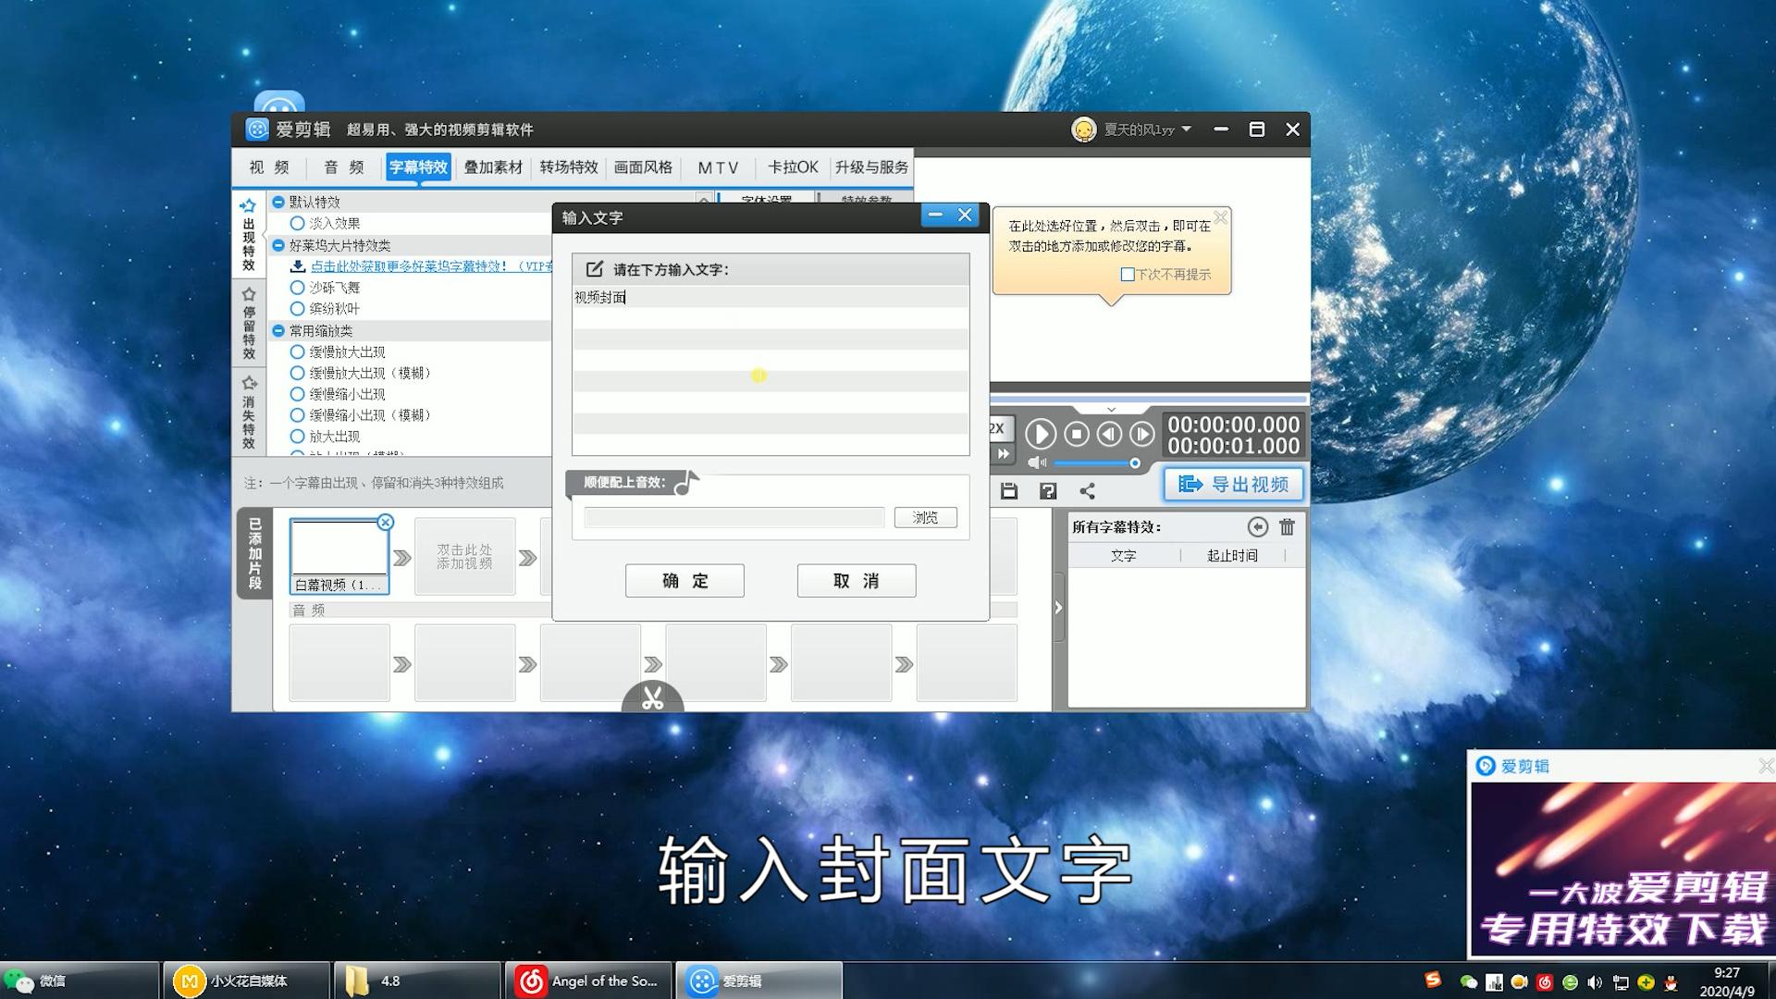This screenshot has width=1776, height=999.
Task: Click the system tray volume speaker icon
Action: pos(1595,982)
